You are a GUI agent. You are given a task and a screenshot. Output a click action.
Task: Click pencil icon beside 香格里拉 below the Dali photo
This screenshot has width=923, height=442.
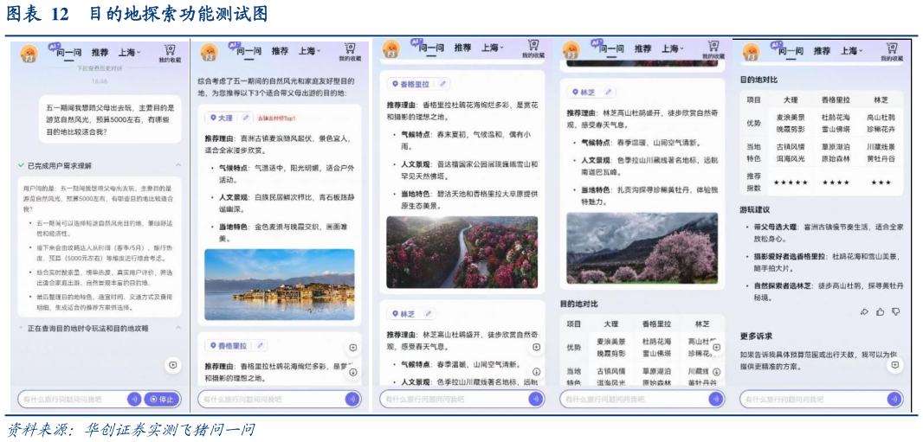point(260,345)
